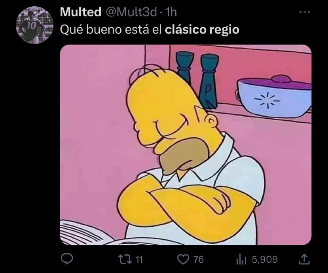Click the like count of 76
The width and height of the screenshot is (328, 273).
[x=198, y=260]
